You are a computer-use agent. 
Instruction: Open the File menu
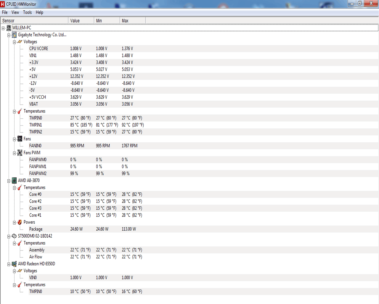[5, 12]
